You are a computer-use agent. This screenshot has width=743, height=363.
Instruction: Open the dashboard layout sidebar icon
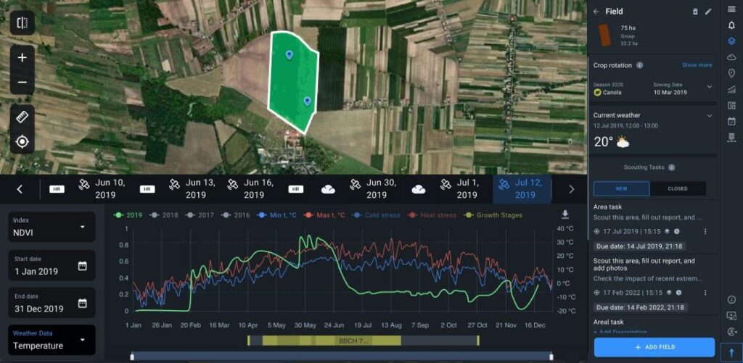731,105
